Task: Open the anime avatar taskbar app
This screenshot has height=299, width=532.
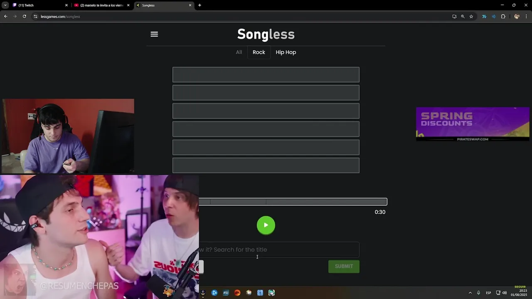Action: 271,293
